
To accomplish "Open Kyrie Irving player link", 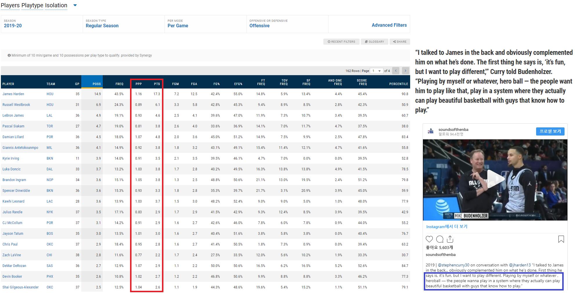I will [x=11, y=158].
